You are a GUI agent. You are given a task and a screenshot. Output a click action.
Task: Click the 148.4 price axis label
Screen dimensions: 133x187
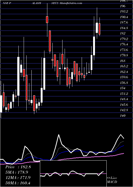point(124,99)
